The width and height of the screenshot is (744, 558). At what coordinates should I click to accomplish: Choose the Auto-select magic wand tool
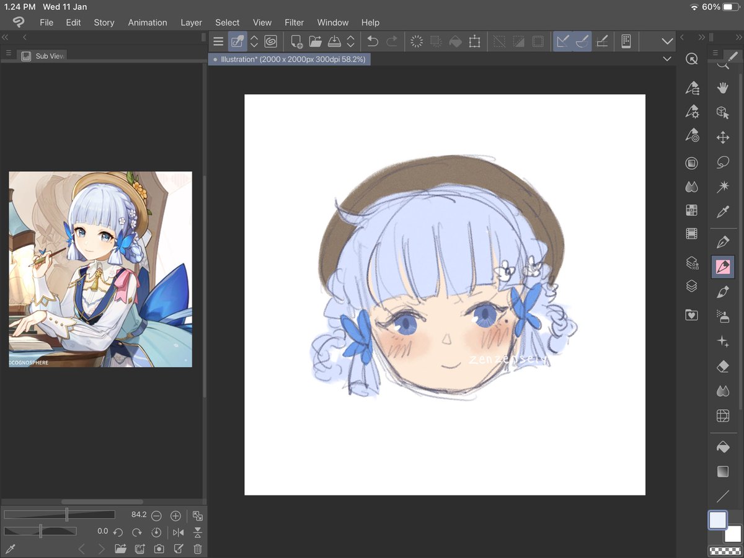coord(723,185)
